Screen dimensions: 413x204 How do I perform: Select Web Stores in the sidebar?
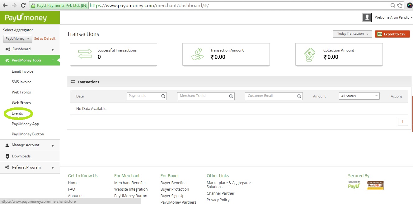(x=21, y=103)
